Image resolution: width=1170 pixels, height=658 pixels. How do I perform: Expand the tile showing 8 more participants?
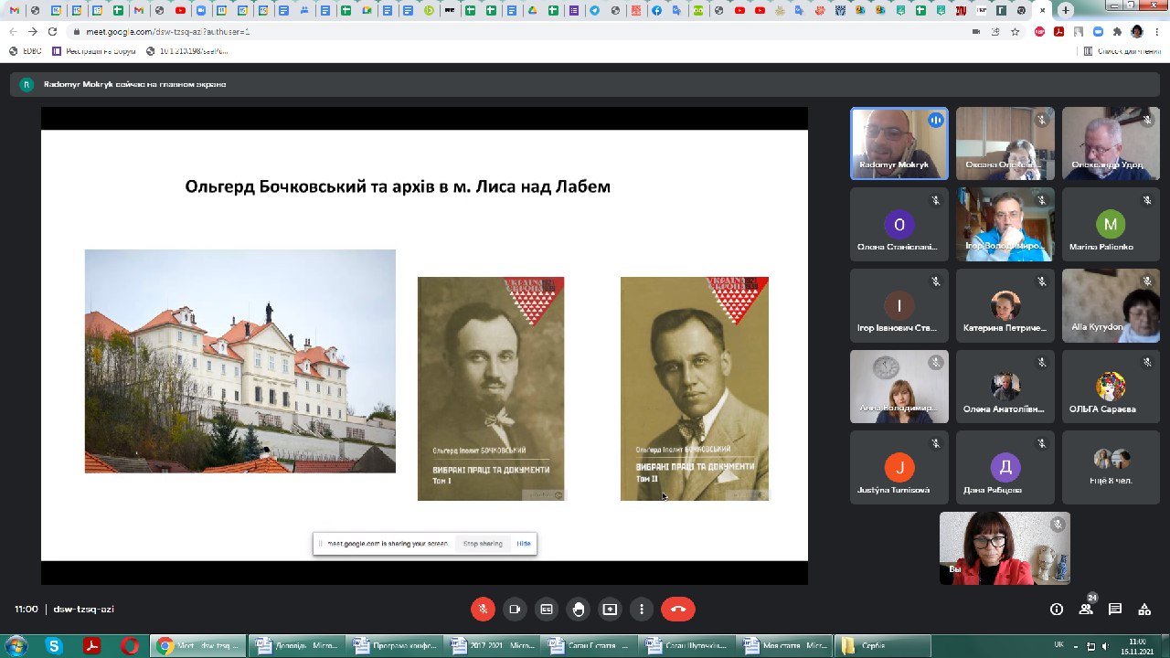pyautogui.click(x=1111, y=467)
